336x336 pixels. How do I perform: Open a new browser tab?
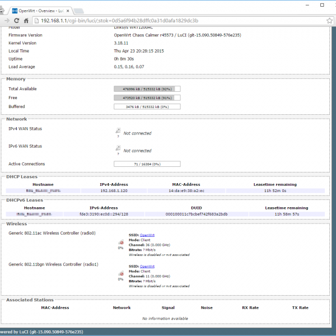click(x=80, y=11)
